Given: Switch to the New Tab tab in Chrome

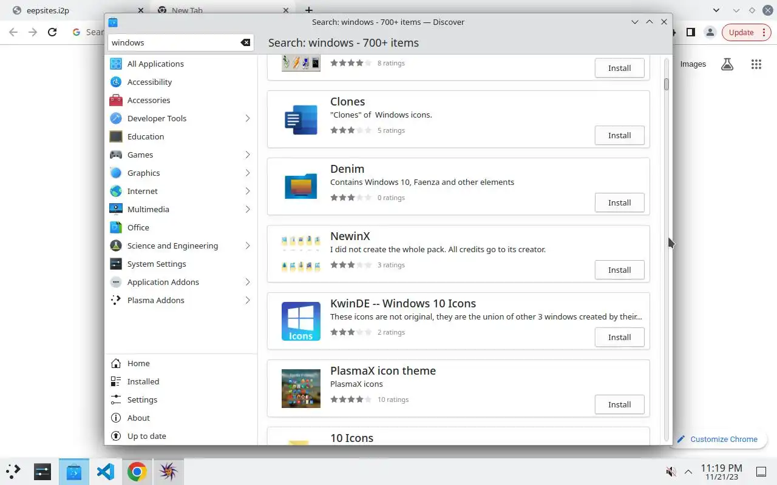Looking at the screenshot, I should [223, 10].
